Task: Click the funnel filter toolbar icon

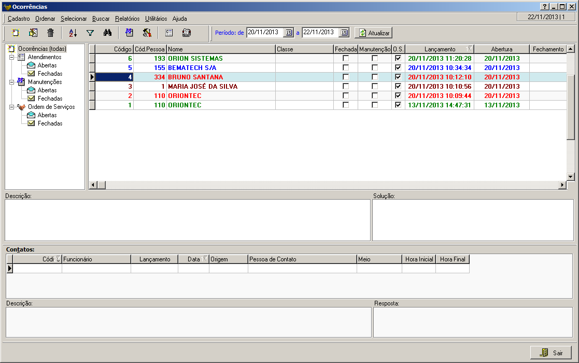Action: click(90, 33)
